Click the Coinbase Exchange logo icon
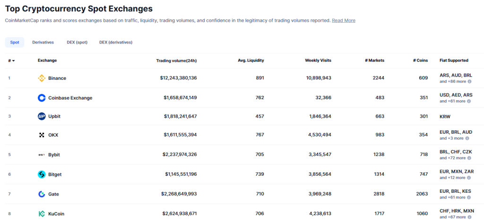Viewport: 484px width, 223px height. tap(42, 98)
